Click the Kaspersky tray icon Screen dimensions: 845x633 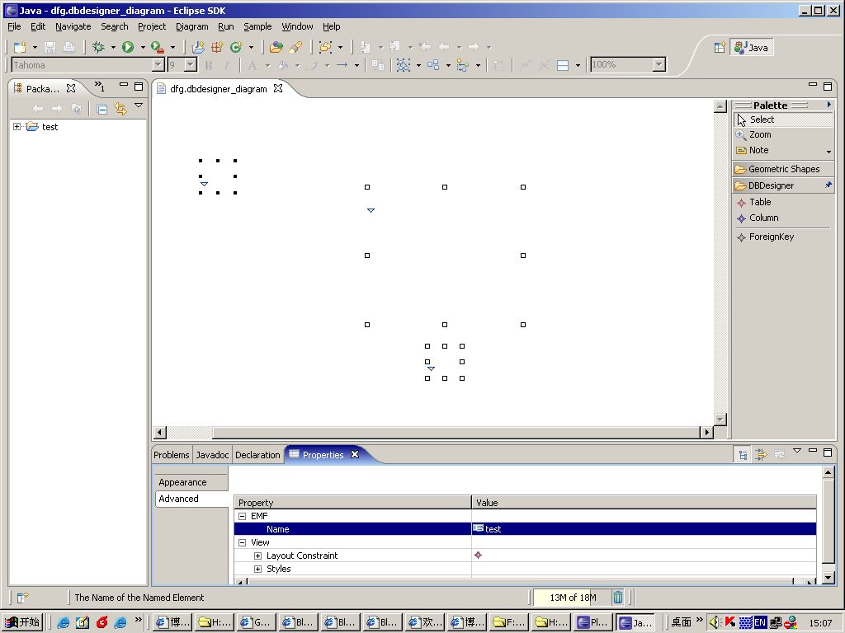730,622
